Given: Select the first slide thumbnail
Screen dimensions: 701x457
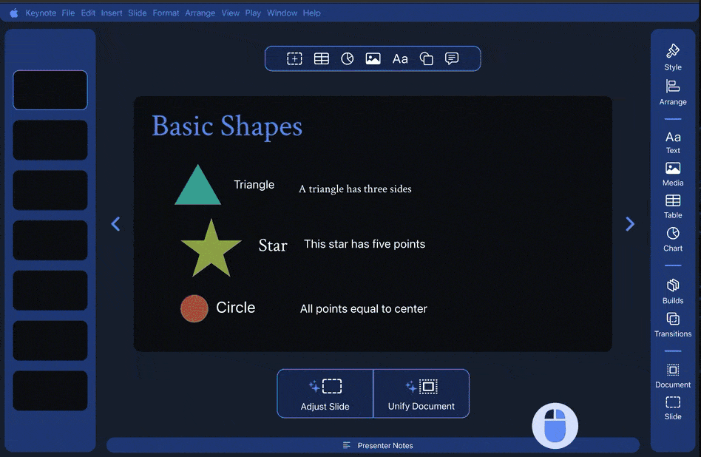Looking at the screenshot, I should (x=50, y=90).
